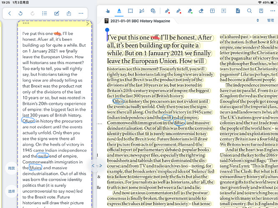278x208 pixels.
Task: Redo the last undone action
Action: [33, 13]
